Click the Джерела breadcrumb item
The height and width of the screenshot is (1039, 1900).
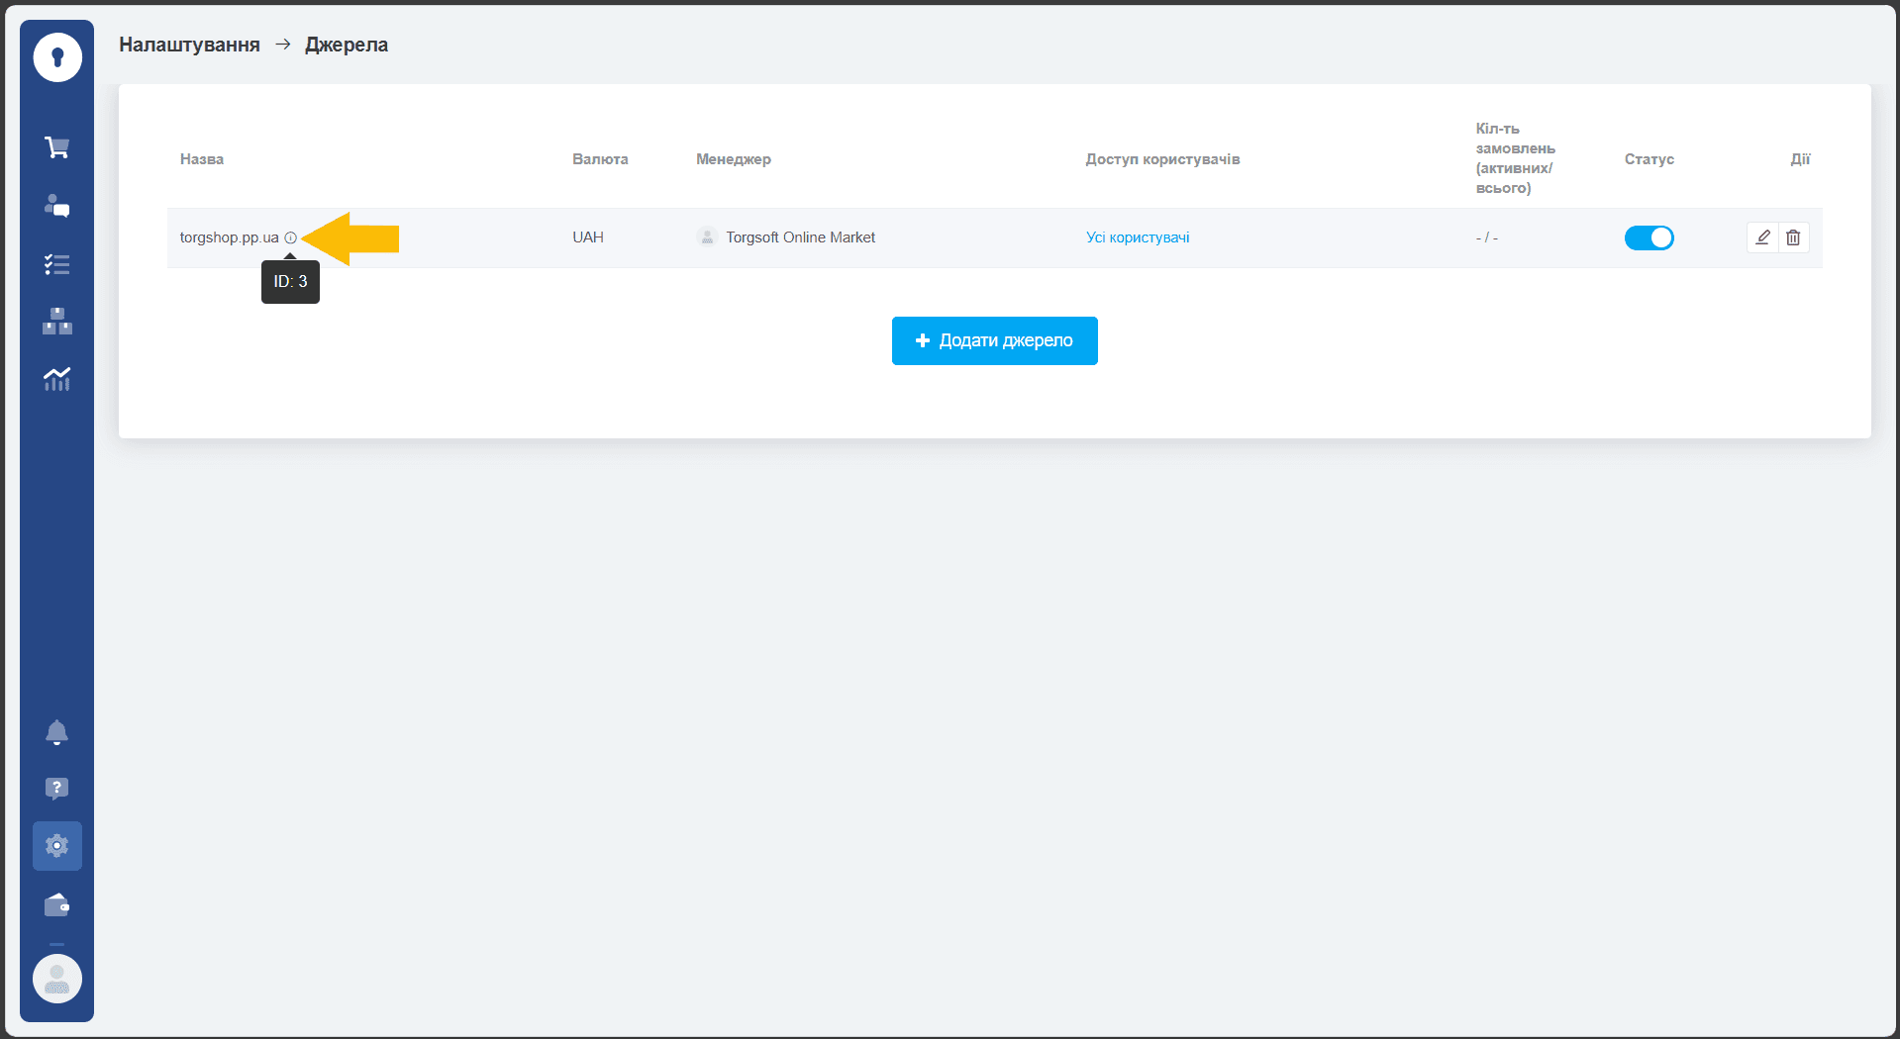[x=347, y=45]
